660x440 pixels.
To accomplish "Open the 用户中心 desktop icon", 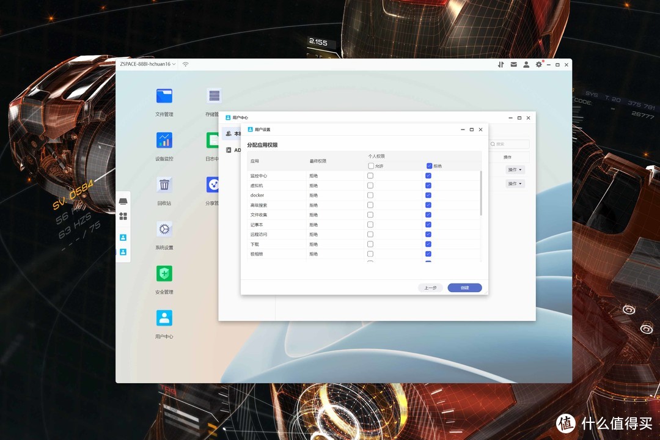I will [x=164, y=318].
